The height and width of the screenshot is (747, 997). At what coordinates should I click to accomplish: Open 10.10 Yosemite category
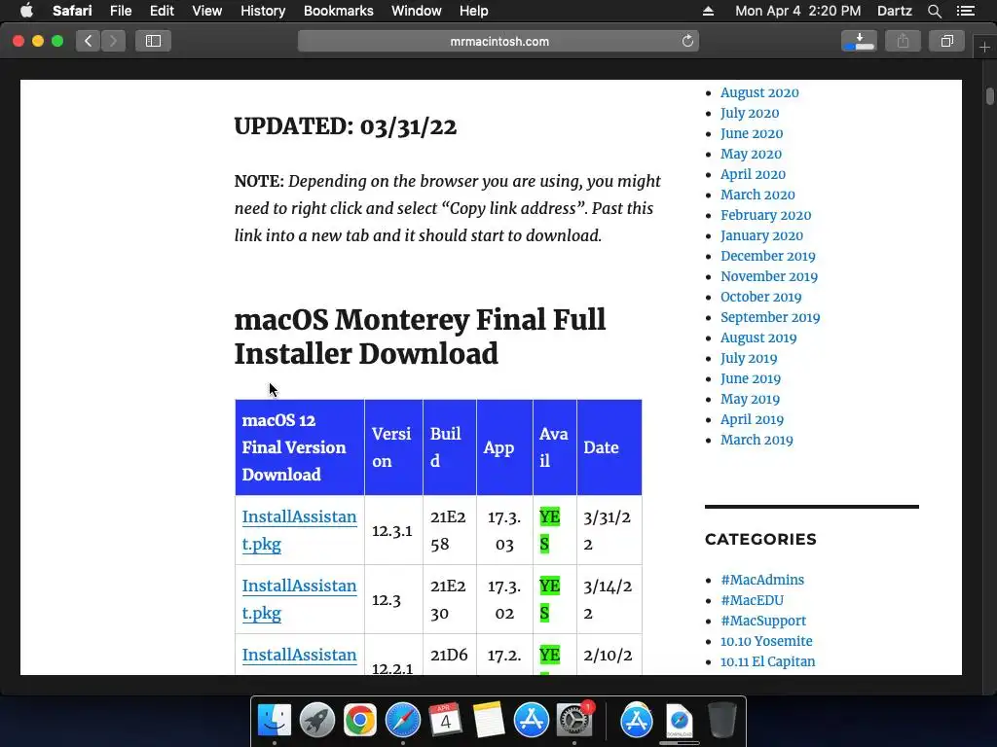pos(766,641)
